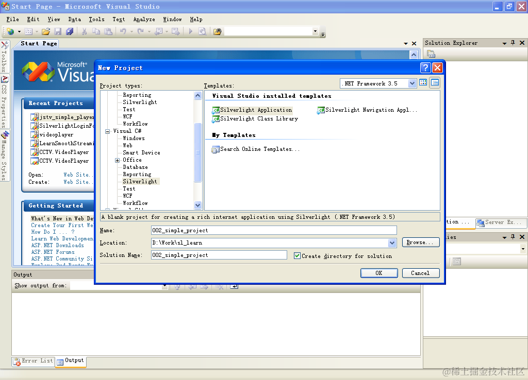The width and height of the screenshot is (528, 380).
Task: Click the Undo toolbar icon
Action: [x=123, y=31]
